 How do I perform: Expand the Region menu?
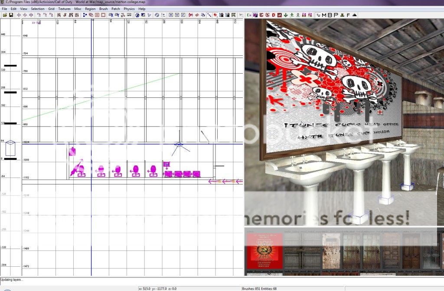coord(90,9)
